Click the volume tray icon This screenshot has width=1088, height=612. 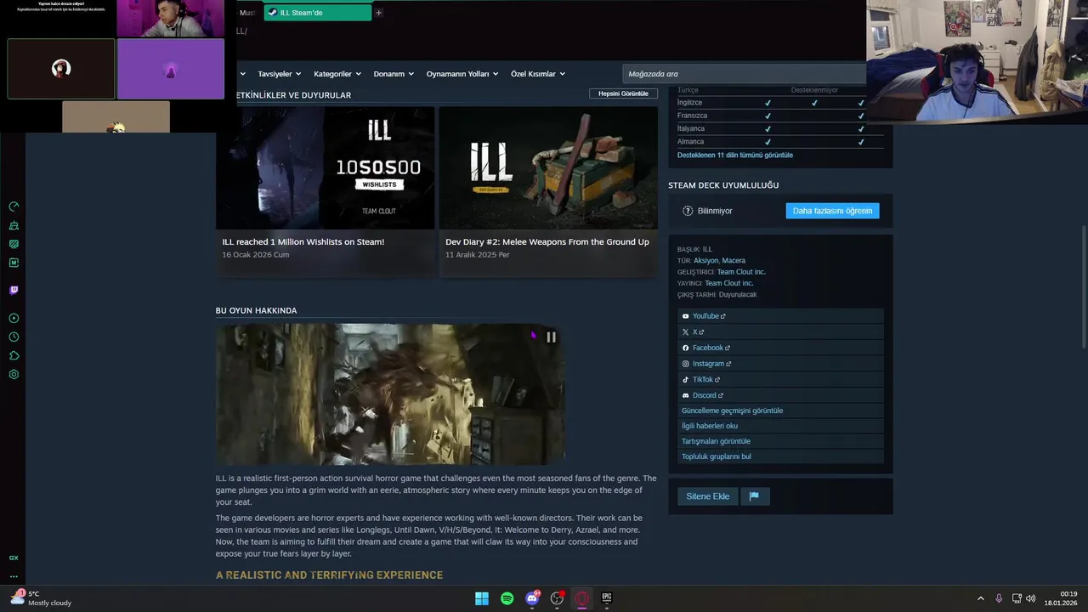[1031, 598]
